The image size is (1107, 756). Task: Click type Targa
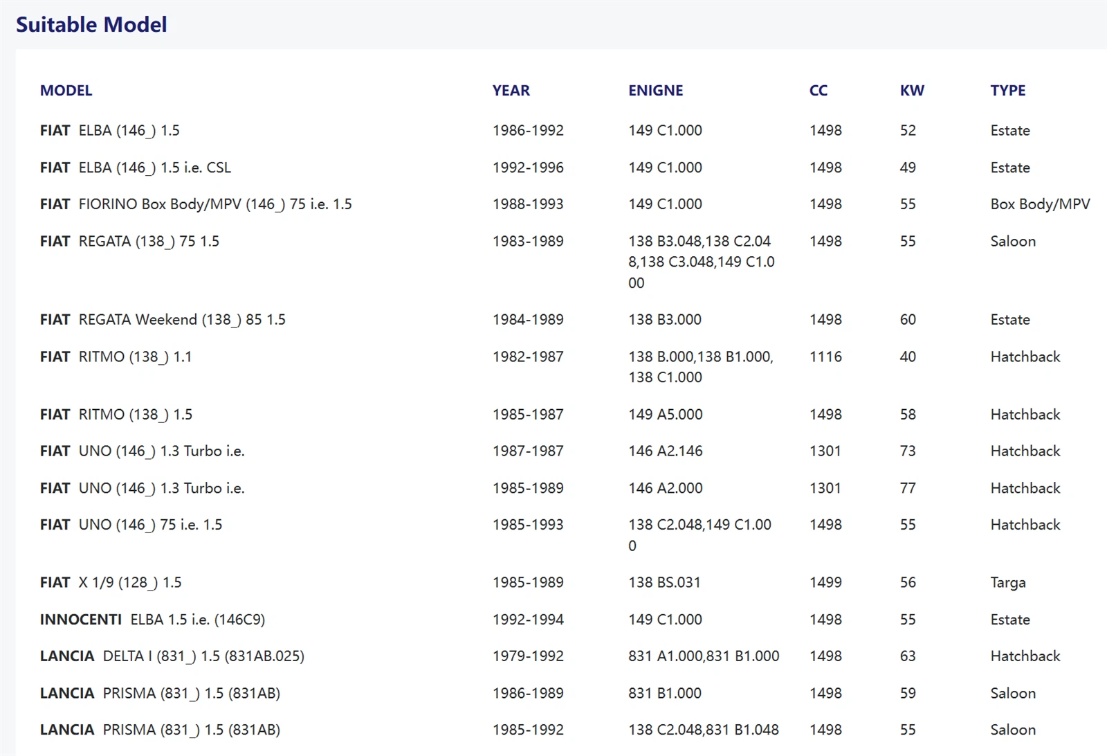pyautogui.click(x=1008, y=583)
